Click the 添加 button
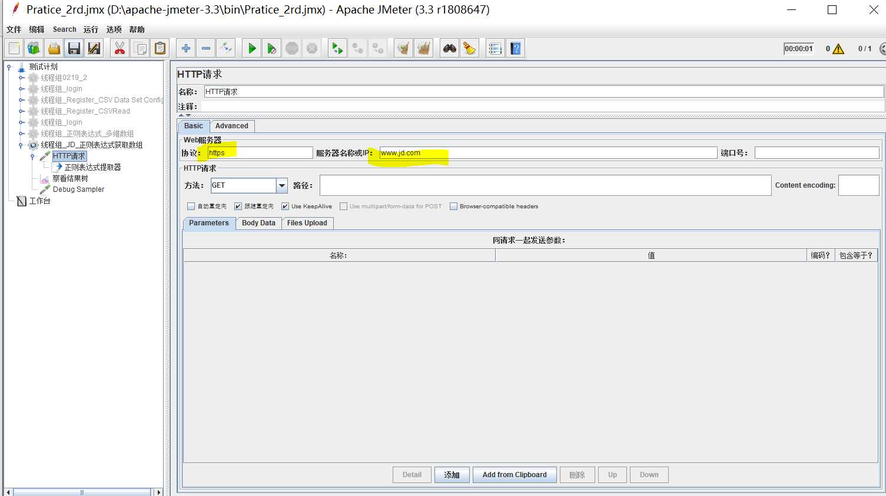886x496 pixels. pyautogui.click(x=452, y=475)
